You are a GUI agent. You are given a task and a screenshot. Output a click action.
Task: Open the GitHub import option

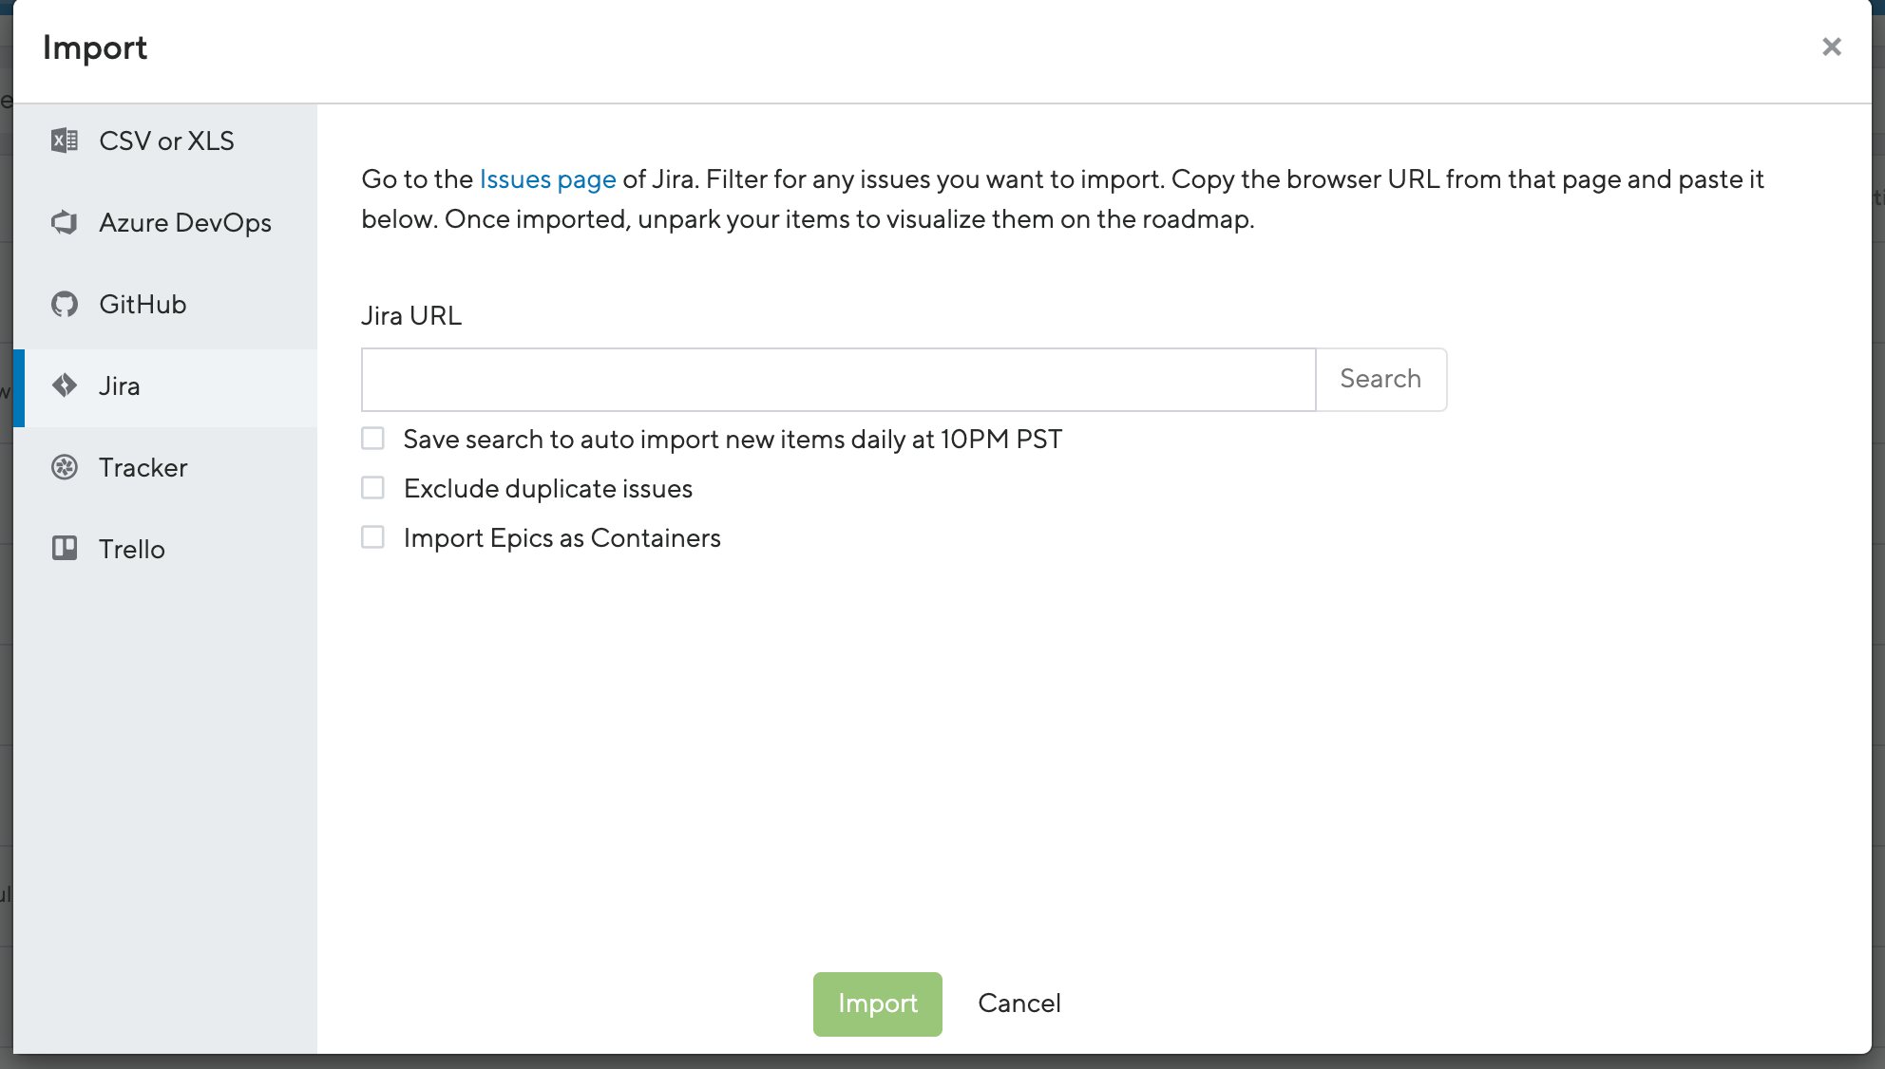(143, 304)
